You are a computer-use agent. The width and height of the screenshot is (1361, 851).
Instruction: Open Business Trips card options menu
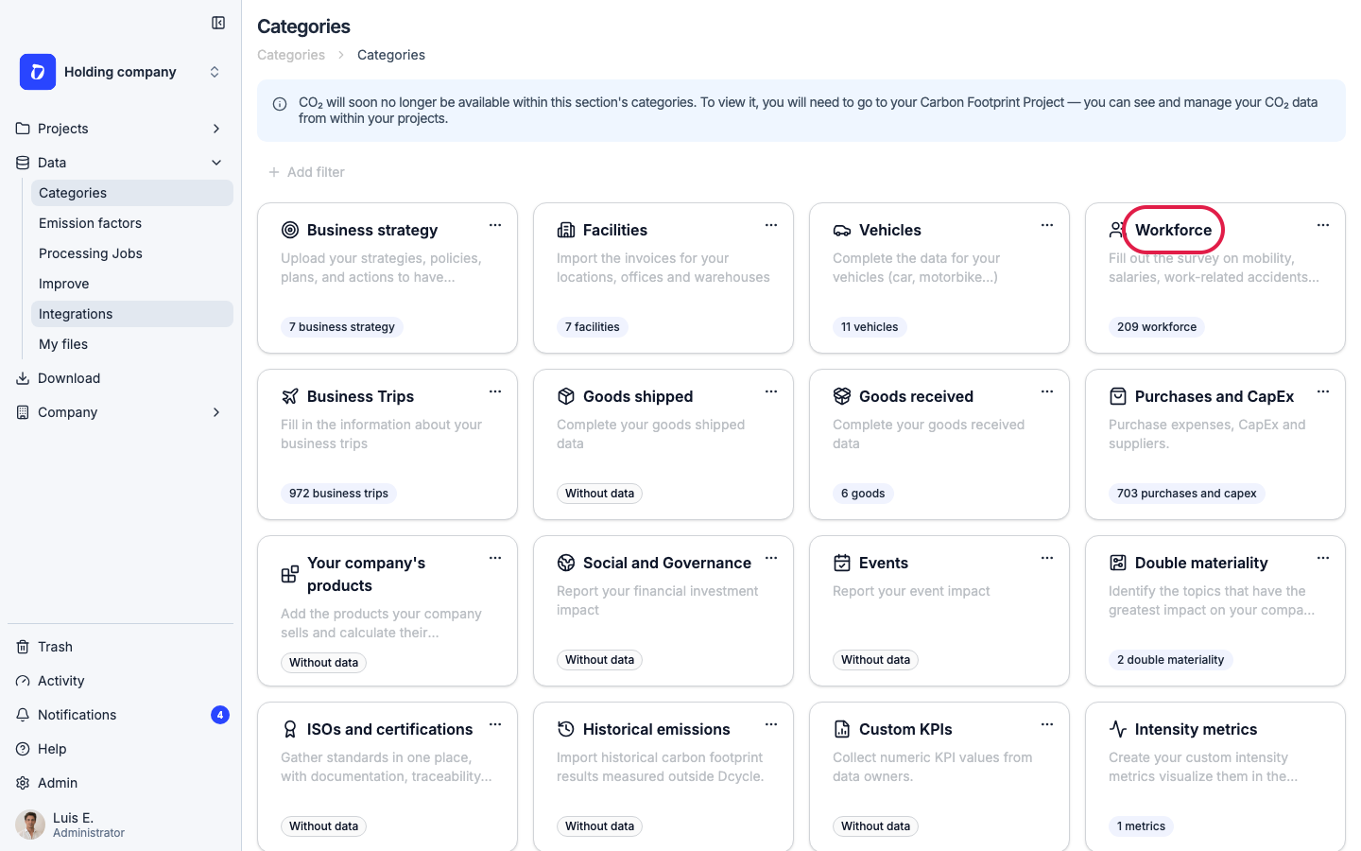coord(495,391)
